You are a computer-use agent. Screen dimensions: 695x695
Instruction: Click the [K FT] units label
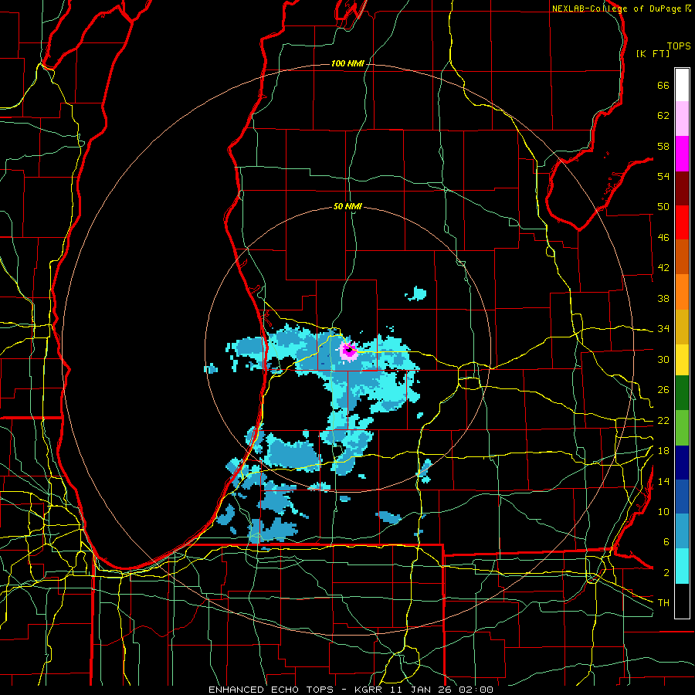coord(653,53)
